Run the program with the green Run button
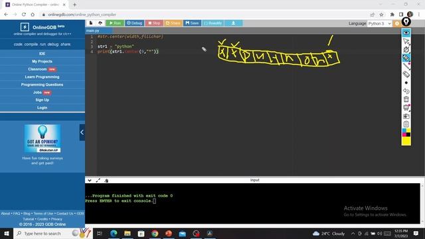 click(x=115, y=23)
